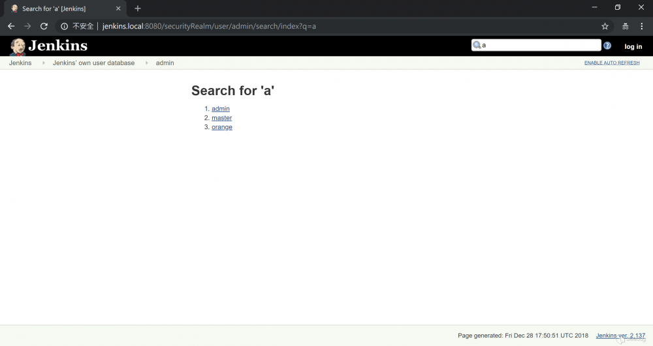Viewport: 653px width, 346px height.
Task: Click the browser address bar URL
Action: tap(209, 26)
